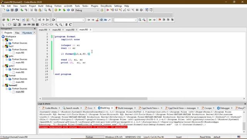Click the editor scroll right arrow
Image resolution: width=247 pixels, height=139 pixels.
[x=244, y=99]
